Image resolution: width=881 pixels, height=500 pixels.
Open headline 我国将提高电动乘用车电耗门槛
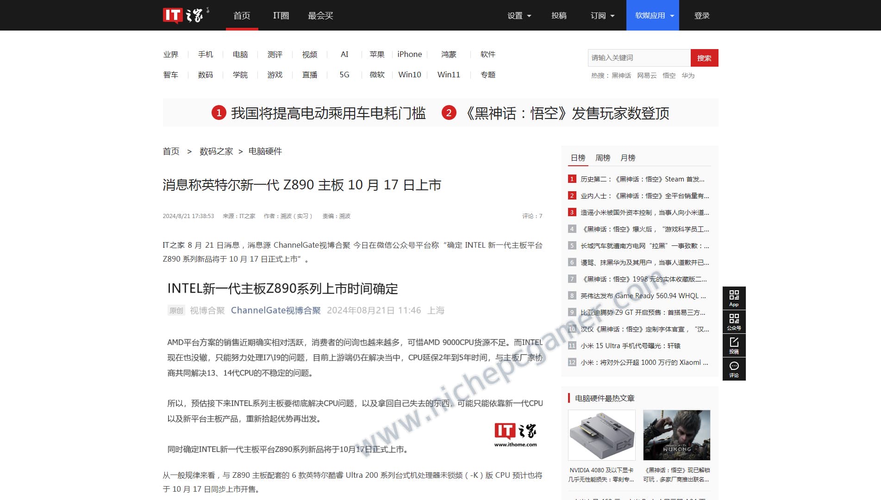pos(328,113)
